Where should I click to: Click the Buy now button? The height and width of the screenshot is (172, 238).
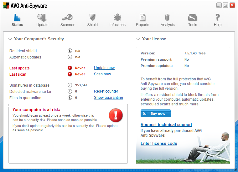[156, 113]
